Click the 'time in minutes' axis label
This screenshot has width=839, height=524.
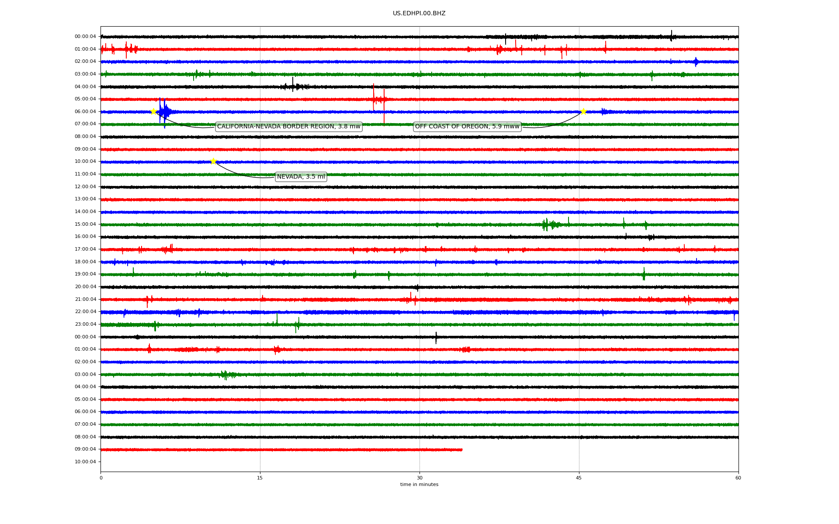pyautogui.click(x=419, y=484)
